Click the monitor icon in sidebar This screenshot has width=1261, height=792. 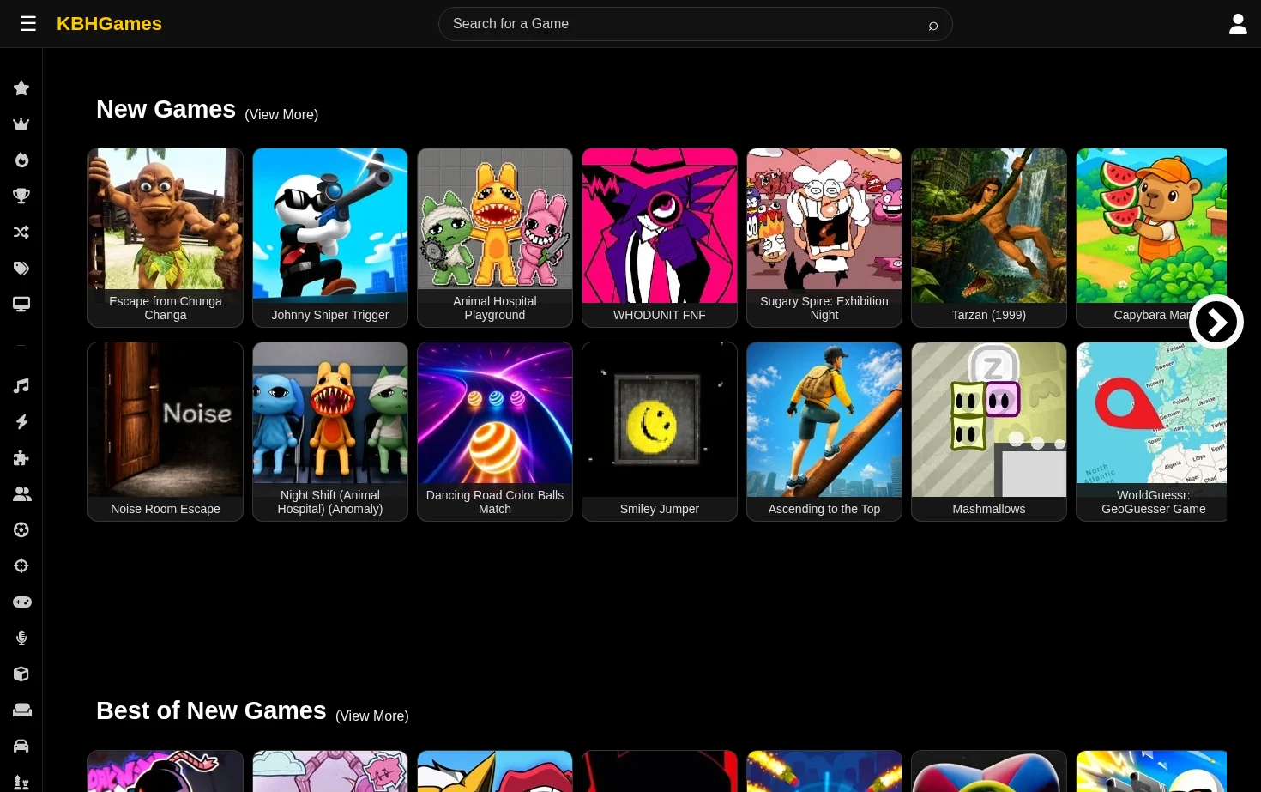point(21,305)
